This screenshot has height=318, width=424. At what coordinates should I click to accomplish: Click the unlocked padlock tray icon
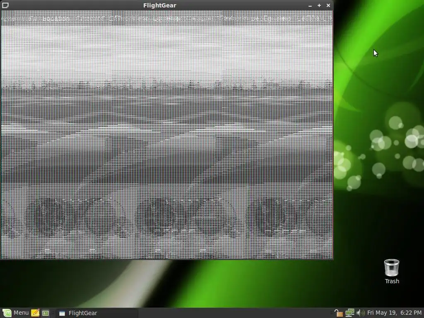(x=338, y=313)
